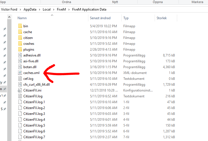
Task: Expand the breadcrumb chevron after AppData
Action: pos(39,9)
